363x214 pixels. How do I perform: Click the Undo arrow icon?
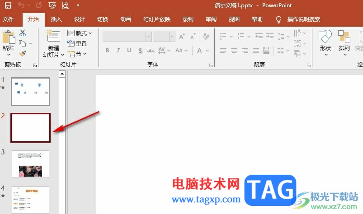pyautogui.click(x=21, y=5)
